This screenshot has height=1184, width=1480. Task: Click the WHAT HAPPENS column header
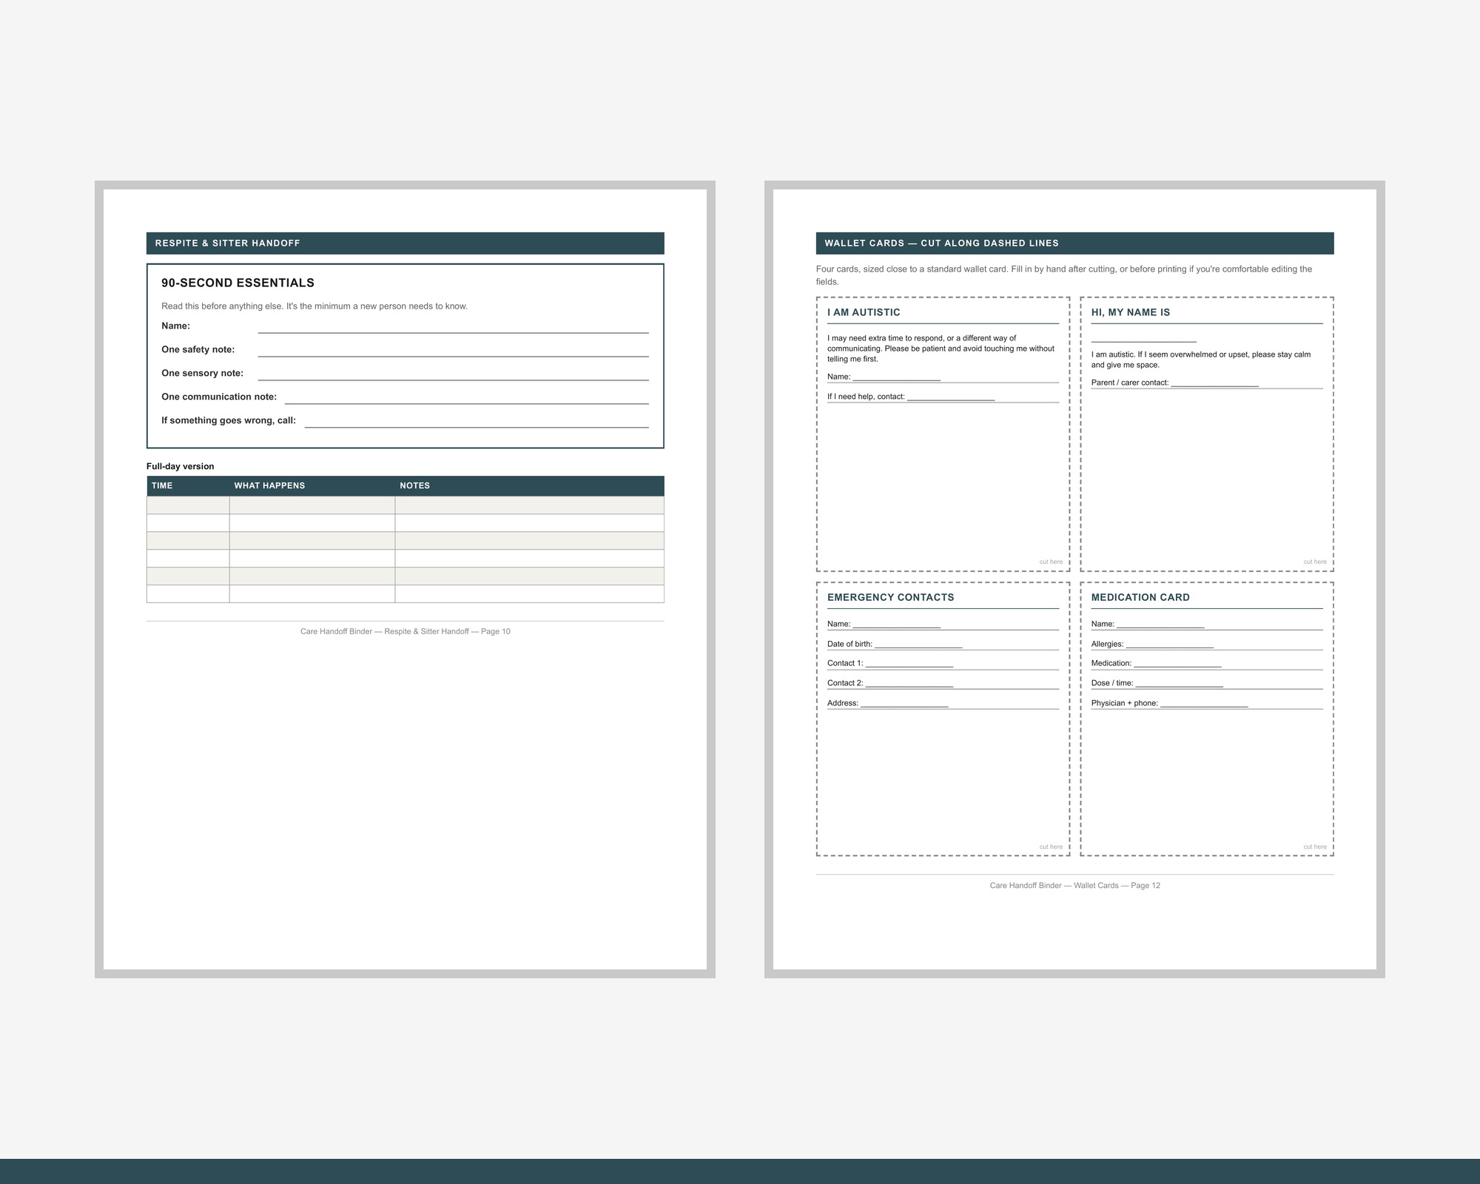pyautogui.click(x=312, y=486)
